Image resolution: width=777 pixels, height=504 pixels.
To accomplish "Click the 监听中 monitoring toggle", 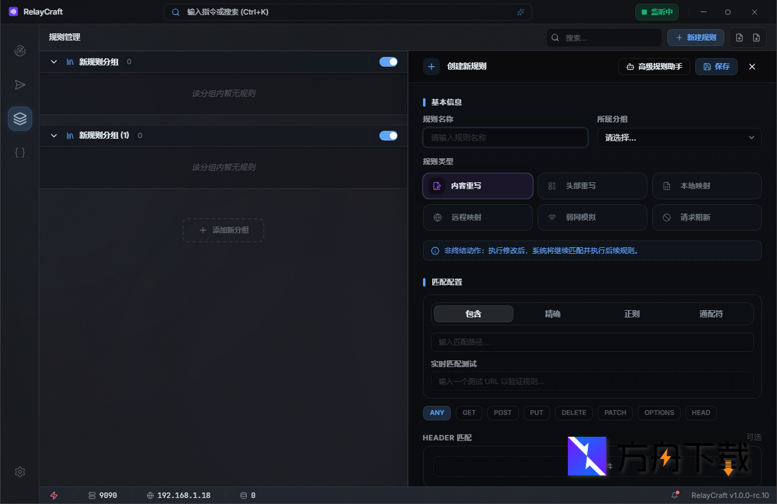I will coord(657,12).
